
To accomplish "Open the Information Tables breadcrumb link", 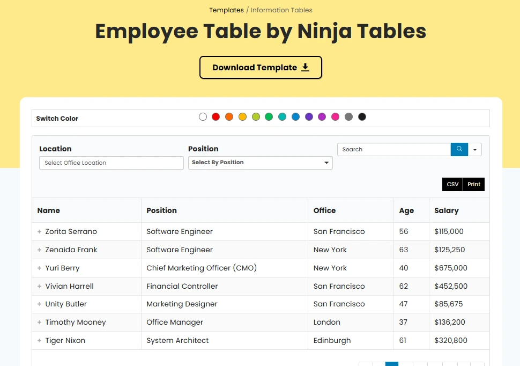I will [x=281, y=10].
